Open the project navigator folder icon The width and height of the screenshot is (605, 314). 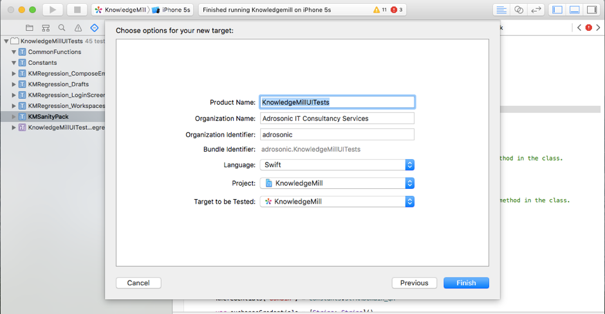pos(30,28)
